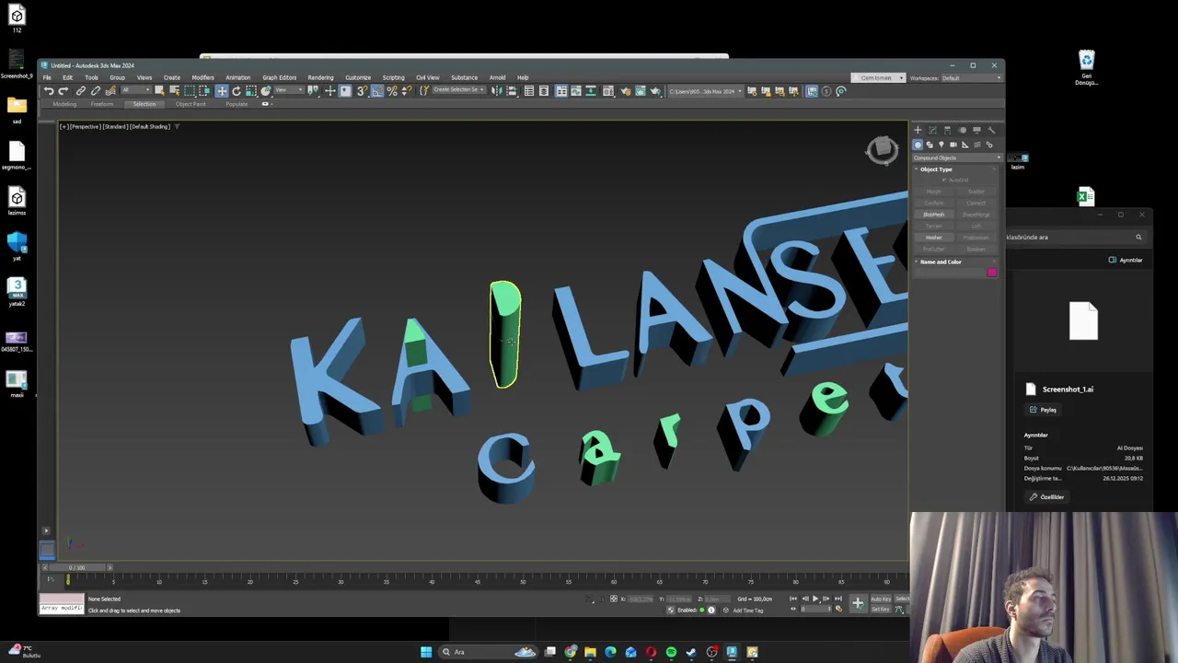Select the Select and Link tool
This screenshot has width=1178, height=663.
81,90
